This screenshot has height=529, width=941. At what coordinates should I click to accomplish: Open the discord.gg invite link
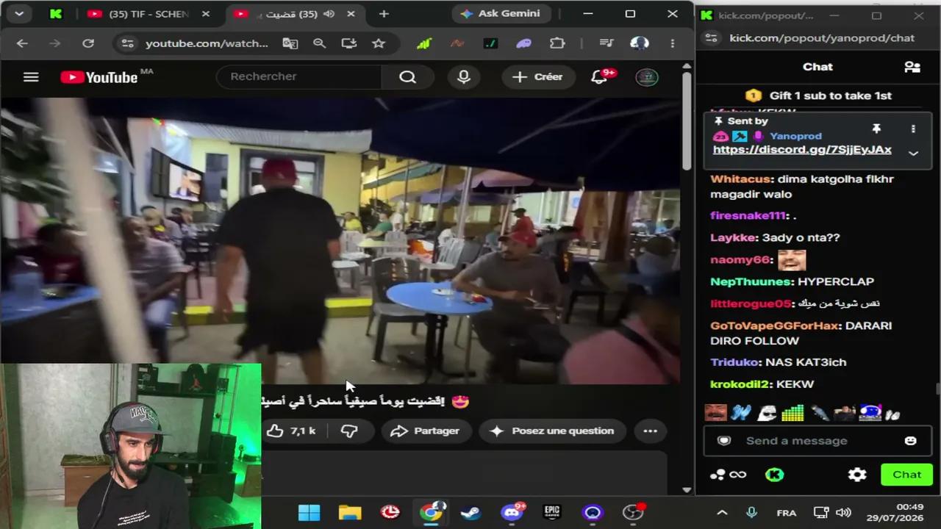point(802,150)
